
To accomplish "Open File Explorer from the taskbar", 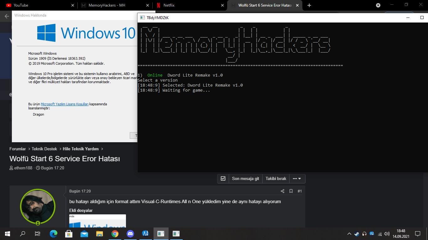I will click(x=100, y=233).
